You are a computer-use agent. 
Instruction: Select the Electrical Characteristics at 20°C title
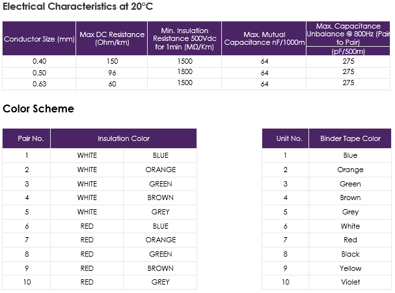point(78,6)
